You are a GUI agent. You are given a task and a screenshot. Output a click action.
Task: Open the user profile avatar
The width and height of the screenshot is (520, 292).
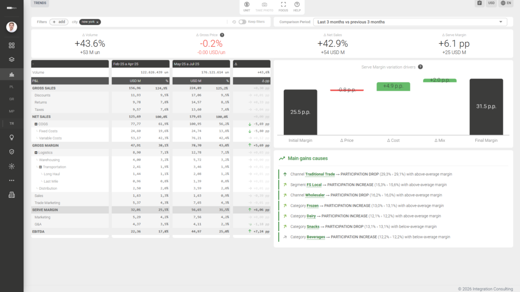coord(12,27)
